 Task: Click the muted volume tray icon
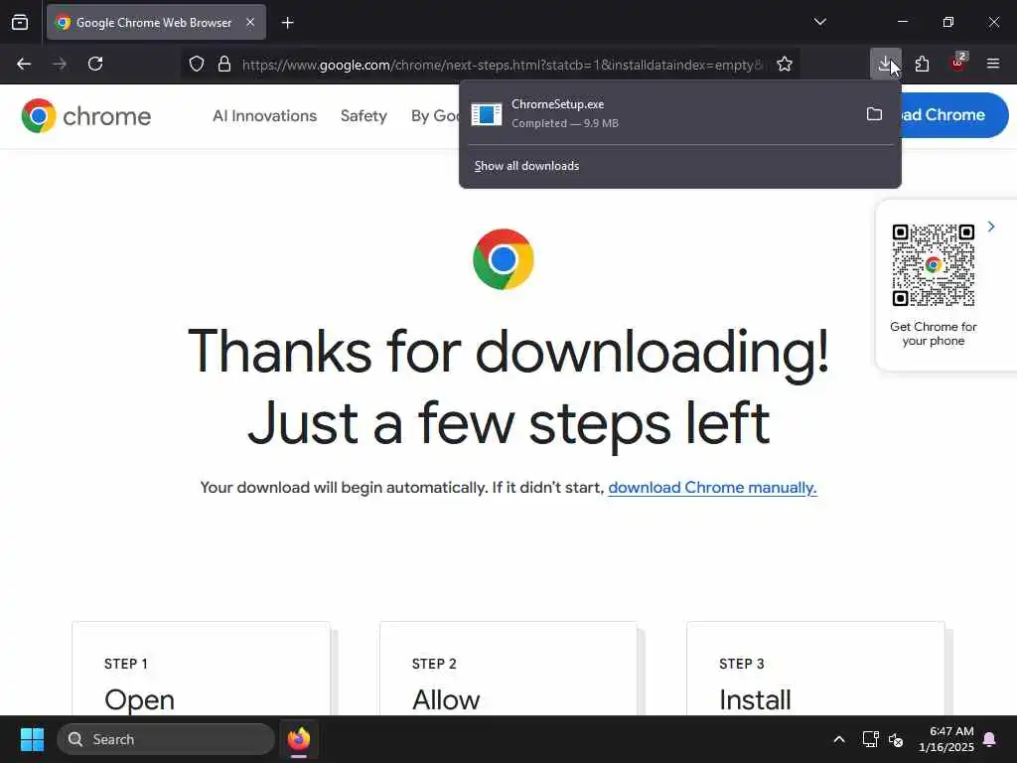click(896, 739)
